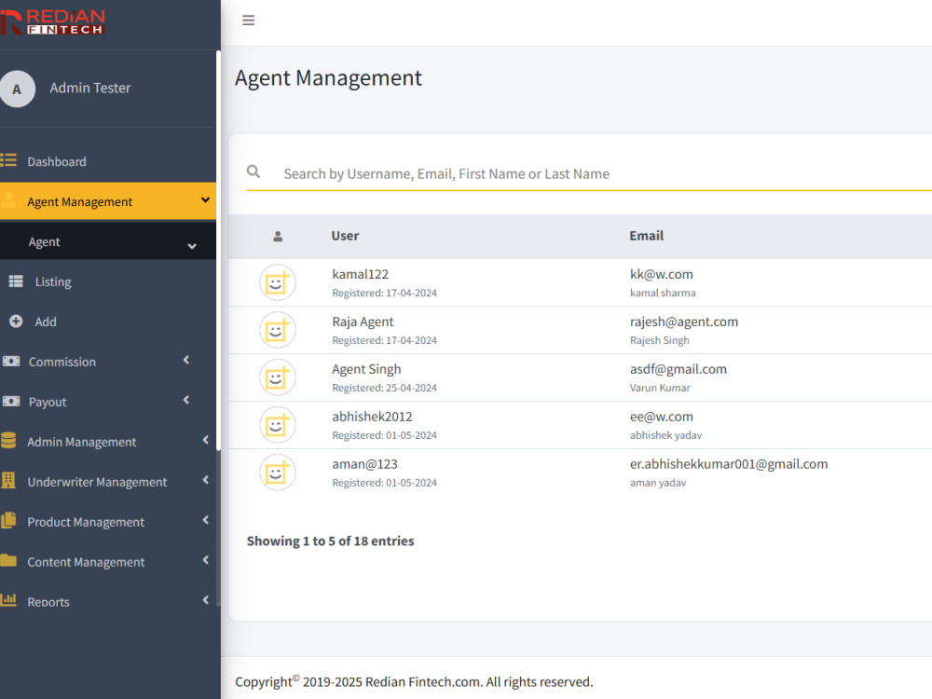Click Agent Singh avatar image
The height and width of the screenshot is (699, 932).
278,377
